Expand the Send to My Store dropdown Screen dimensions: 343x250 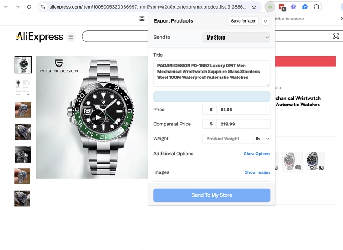(237, 38)
